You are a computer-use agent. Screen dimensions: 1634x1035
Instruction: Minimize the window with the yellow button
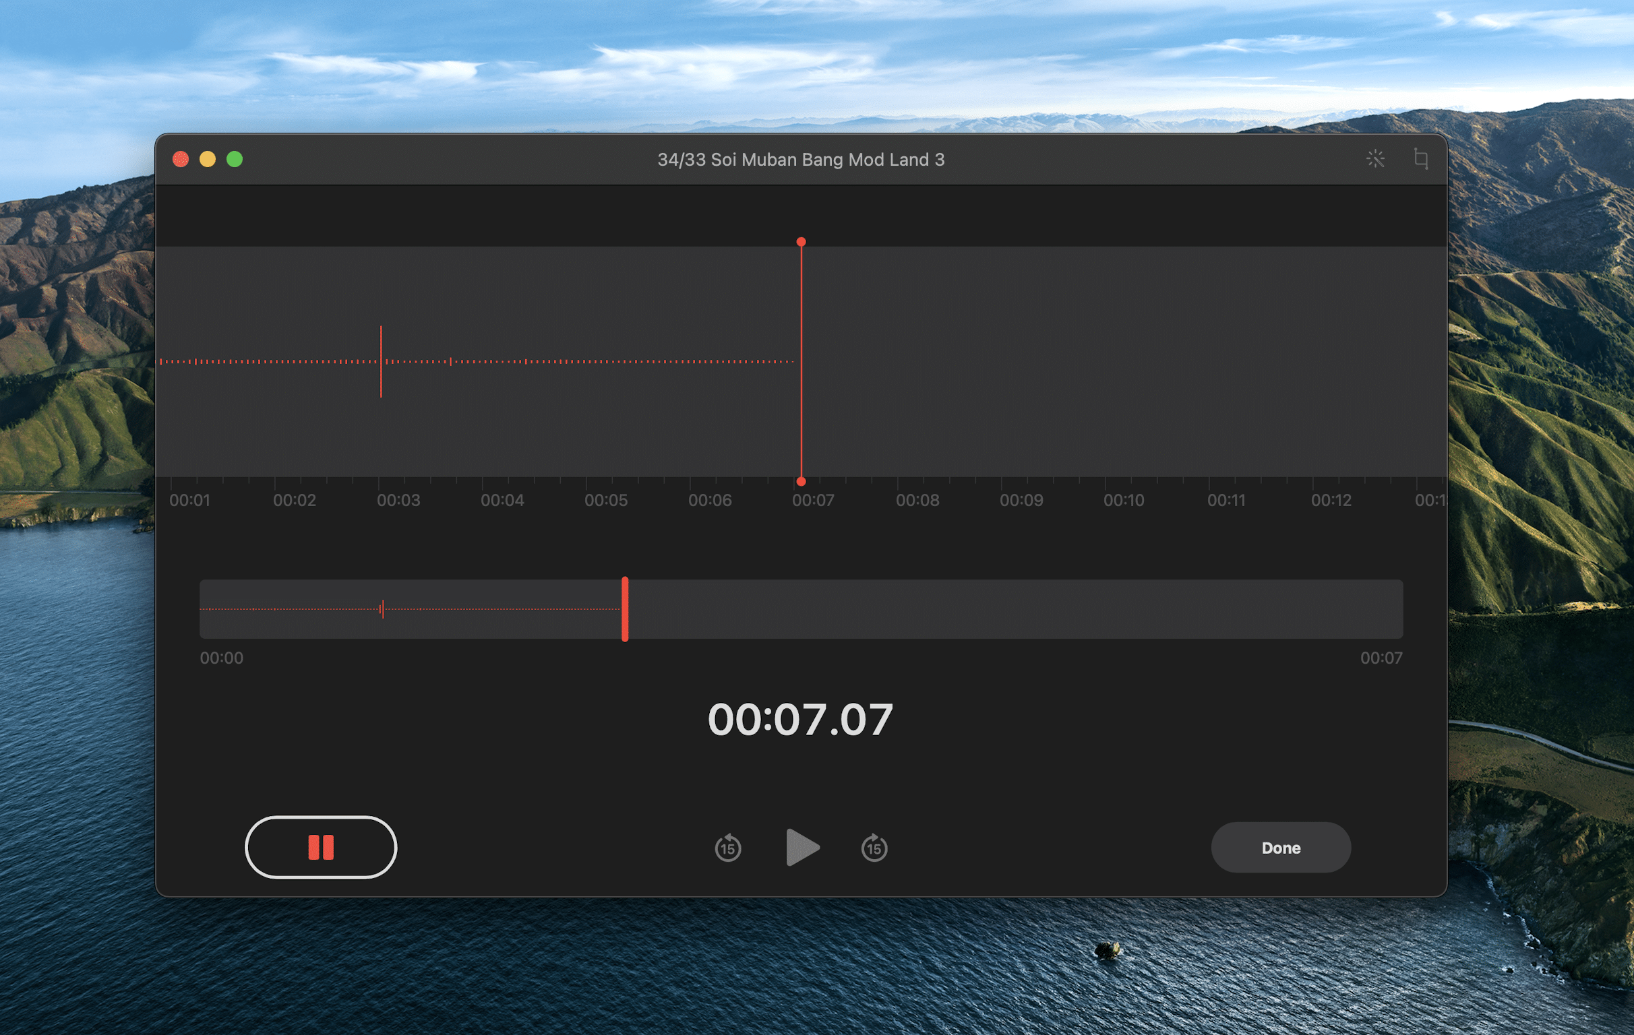tap(208, 160)
